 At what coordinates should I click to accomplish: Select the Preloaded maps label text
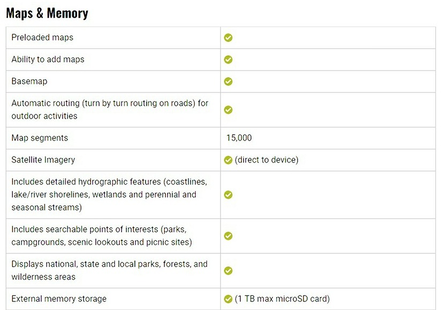[42, 38]
